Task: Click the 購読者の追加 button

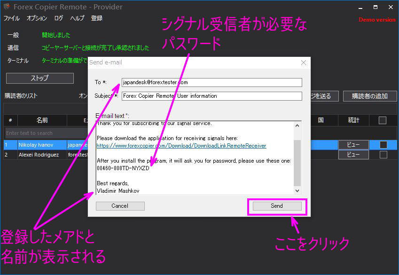Action: [x=371, y=96]
